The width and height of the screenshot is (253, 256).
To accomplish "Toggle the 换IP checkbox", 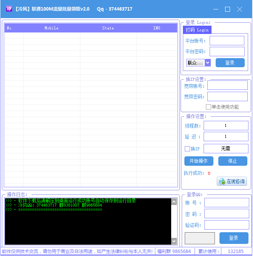I will tap(187, 149).
